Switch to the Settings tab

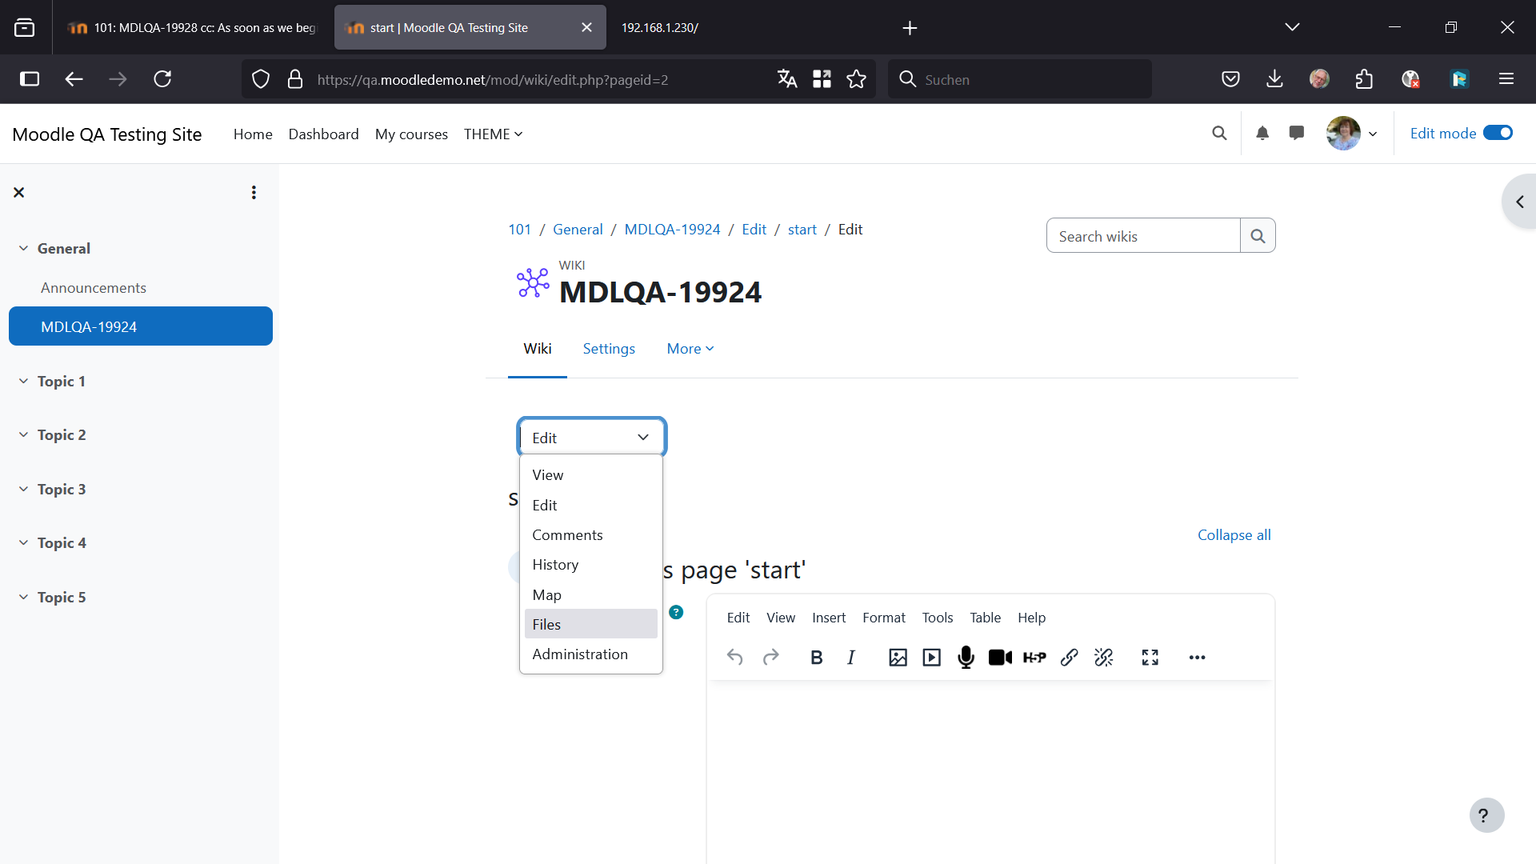[609, 349]
